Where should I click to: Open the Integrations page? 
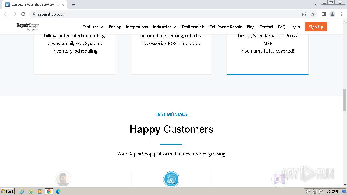[137, 27]
